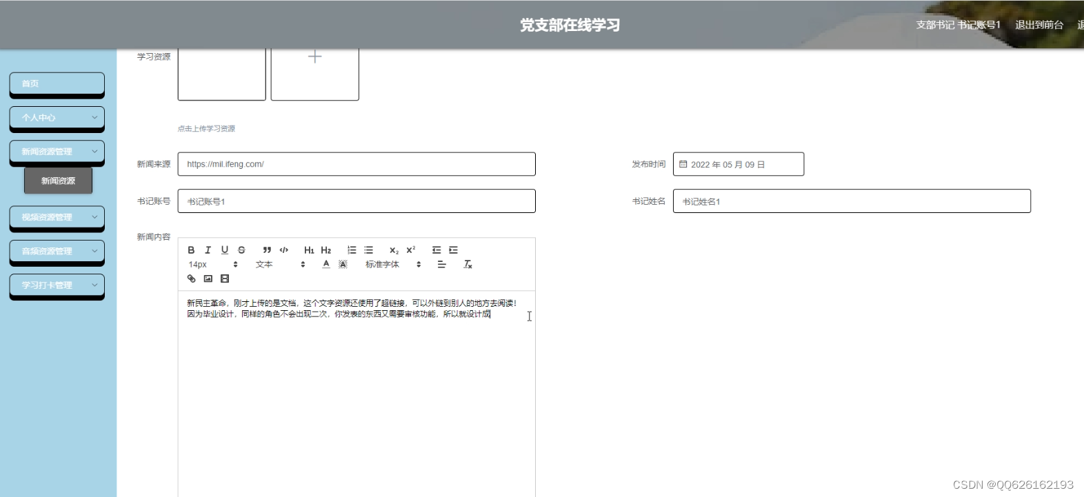1084x497 pixels.
Task: Click the 支部书记 书记账号1 user label
Action: (x=958, y=25)
